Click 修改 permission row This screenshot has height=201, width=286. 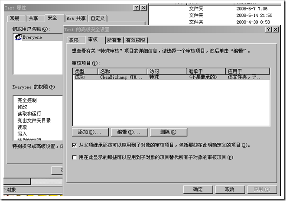pos(22,107)
